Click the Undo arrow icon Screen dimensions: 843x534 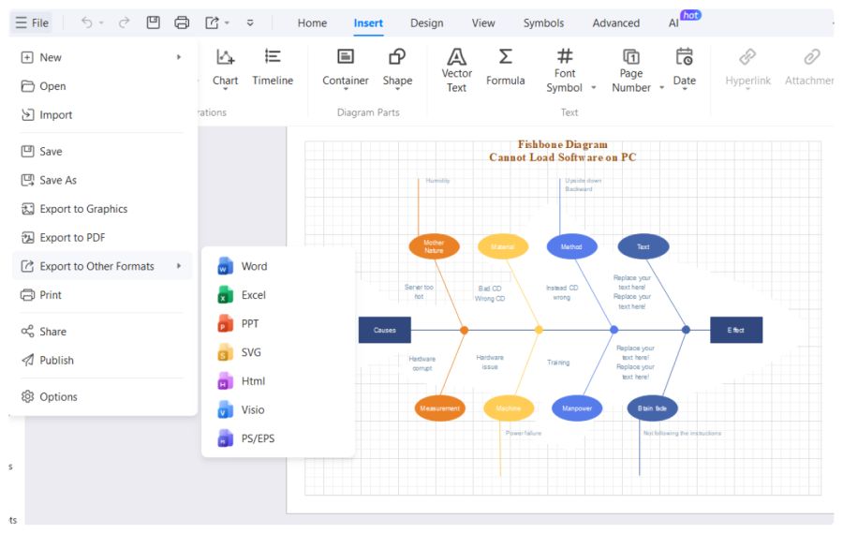click(86, 22)
